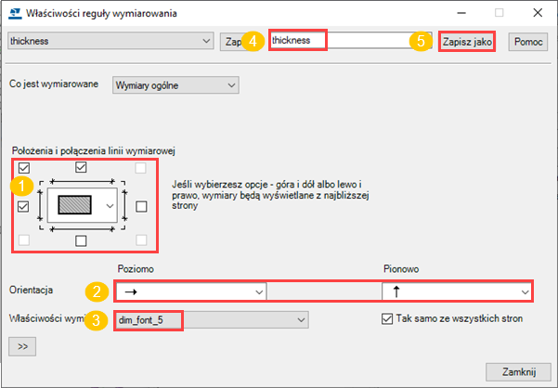Check the right-side dimension line checkbox

(141, 206)
